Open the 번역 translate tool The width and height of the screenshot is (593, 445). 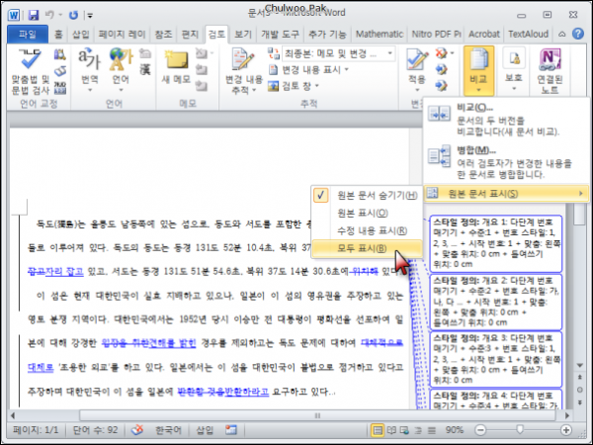pos(89,70)
